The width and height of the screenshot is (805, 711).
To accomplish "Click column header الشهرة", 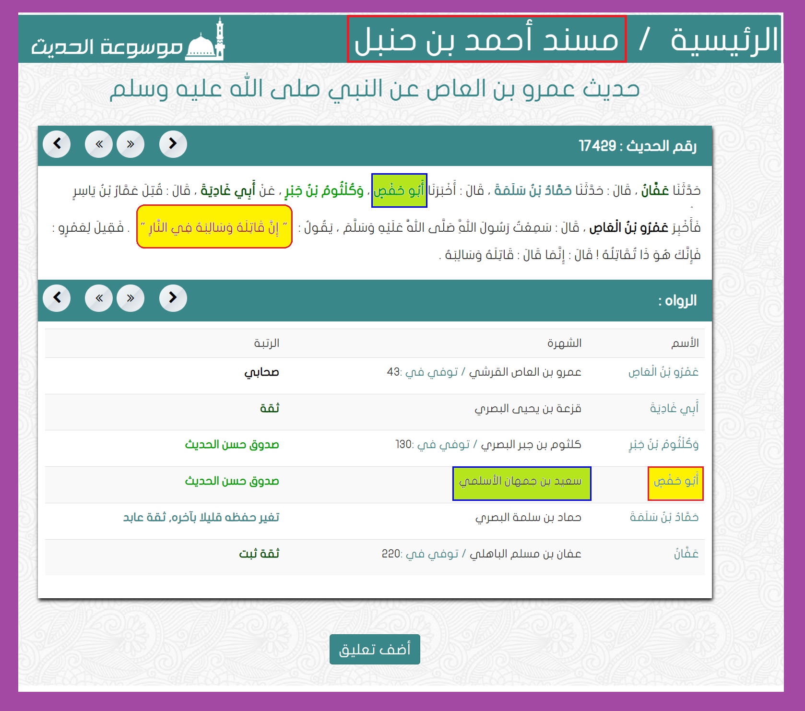I will click(x=564, y=343).
